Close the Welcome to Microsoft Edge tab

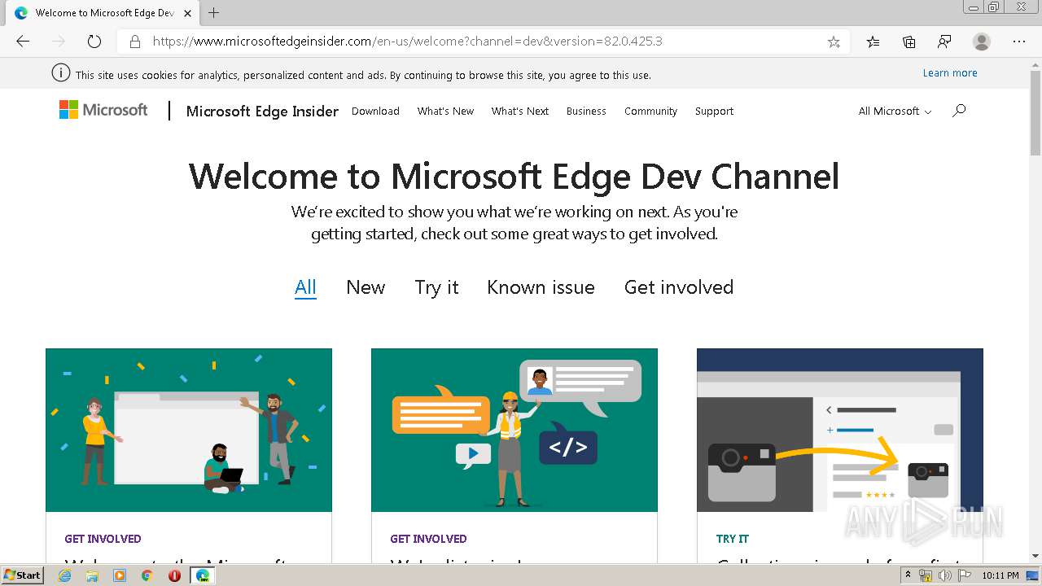(188, 13)
